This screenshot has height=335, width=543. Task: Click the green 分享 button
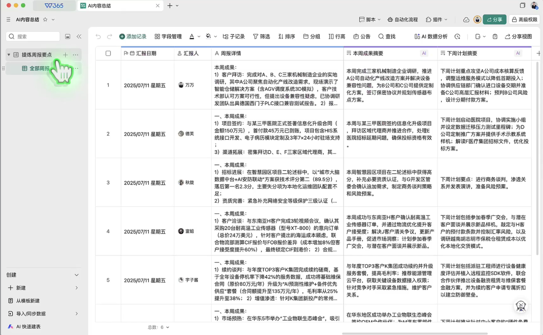[x=494, y=19]
